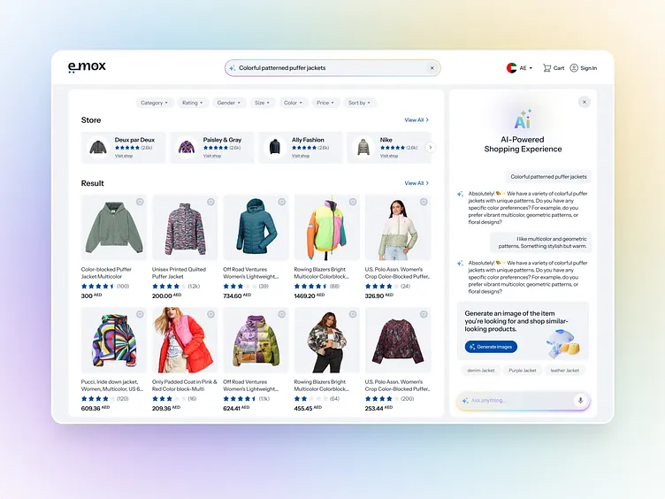The width and height of the screenshot is (665, 499).
Task: Click the emox logo
Action: tap(87, 67)
